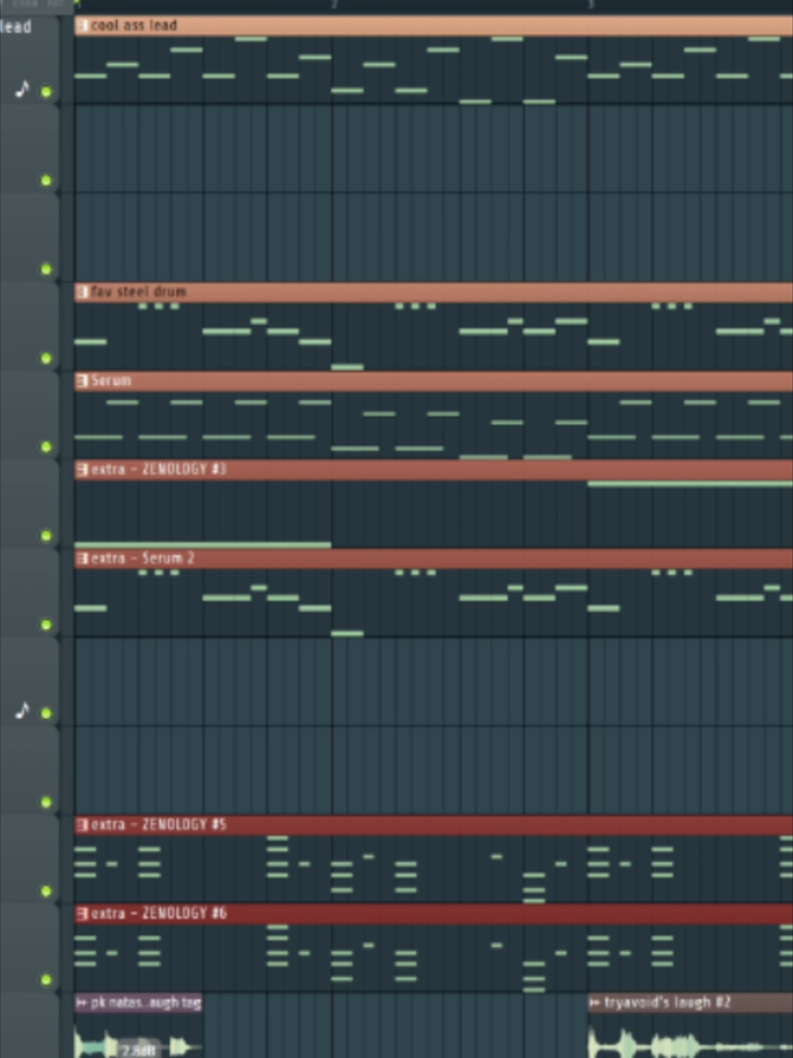
Task: Select the 'extra - ZENOLOGY #3' clip title
Action: tap(159, 469)
